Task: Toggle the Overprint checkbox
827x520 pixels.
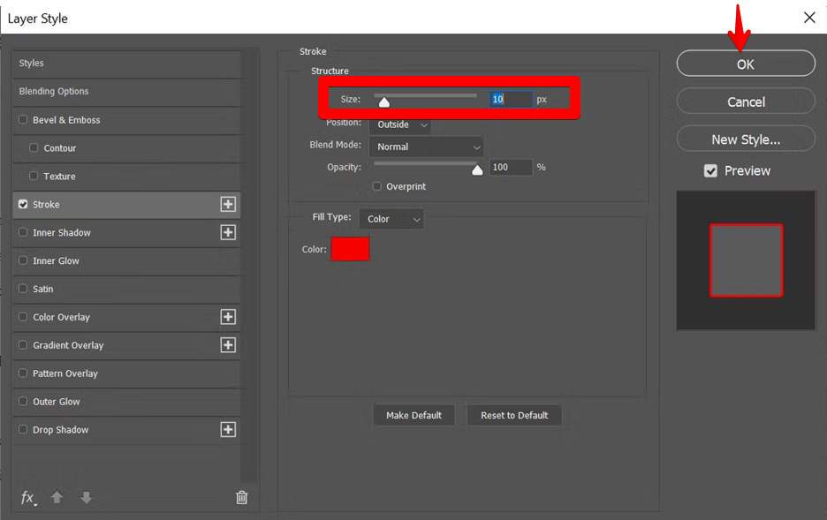Action: tap(377, 186)
